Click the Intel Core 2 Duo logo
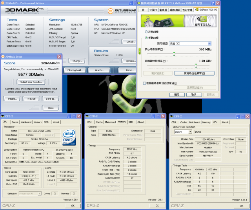 point(69,137)
